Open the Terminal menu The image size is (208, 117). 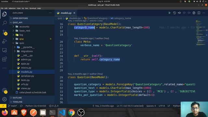tap(32, 8)
